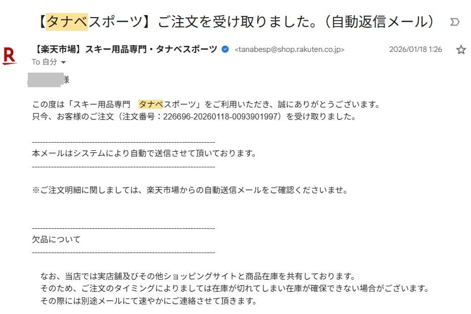The width and height of the screenshot is (471, 314).
Task: Click the redacted recipient name before 様
Action: pyautogui.click(x=44, y=79)
